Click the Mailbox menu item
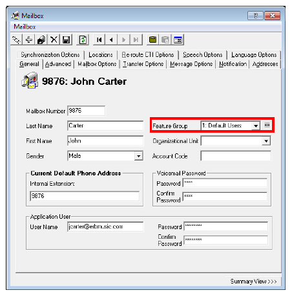292x299 pixels. 25,27
